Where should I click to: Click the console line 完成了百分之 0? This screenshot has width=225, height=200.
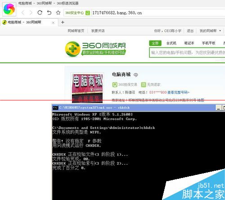coord(69,168)
